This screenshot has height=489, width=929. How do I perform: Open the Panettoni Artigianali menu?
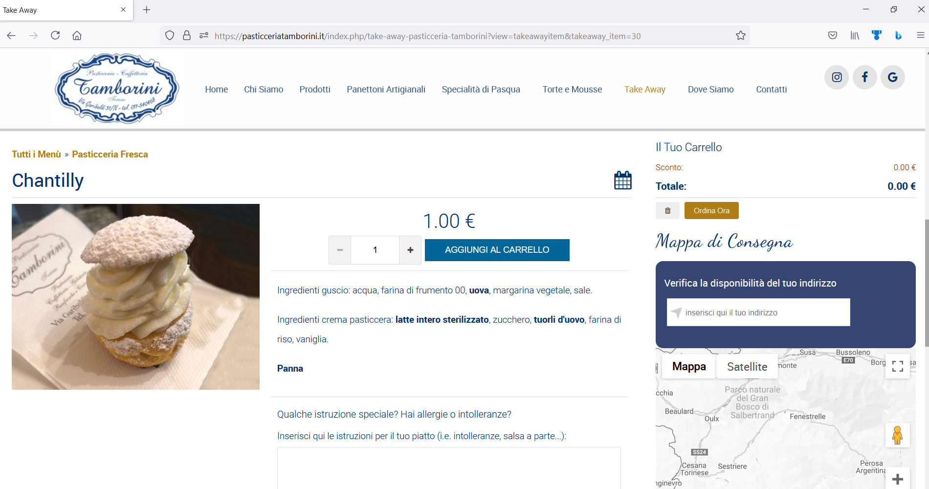tap(386, 89)
